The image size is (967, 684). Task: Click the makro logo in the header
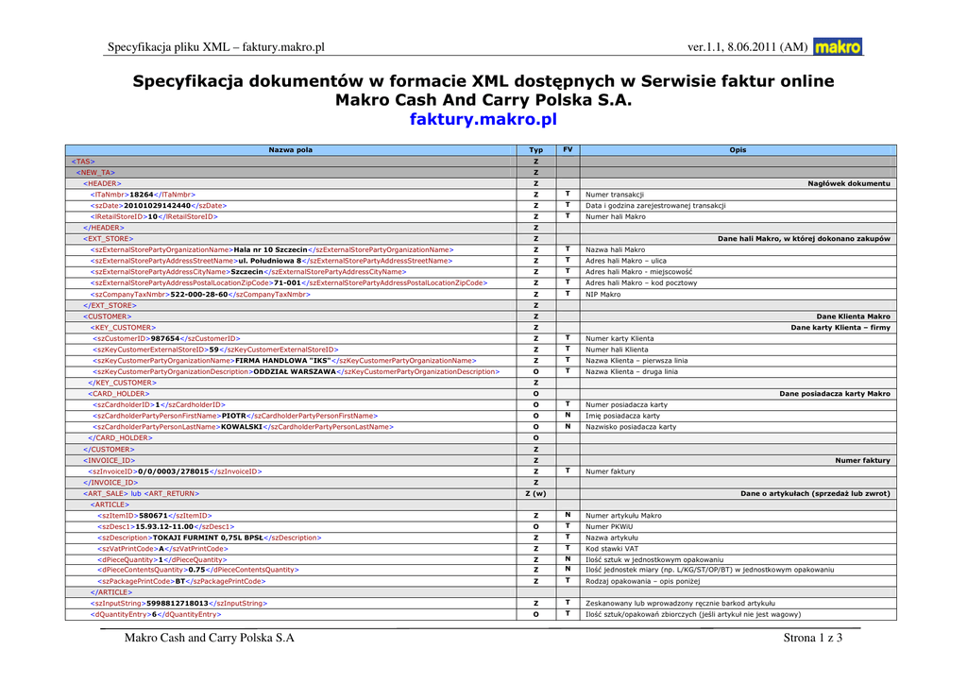[838, 46]
